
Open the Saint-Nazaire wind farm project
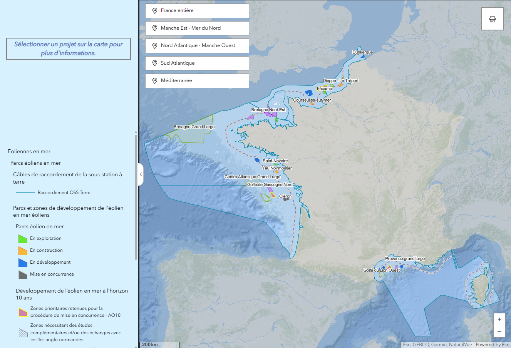(275, 161)
